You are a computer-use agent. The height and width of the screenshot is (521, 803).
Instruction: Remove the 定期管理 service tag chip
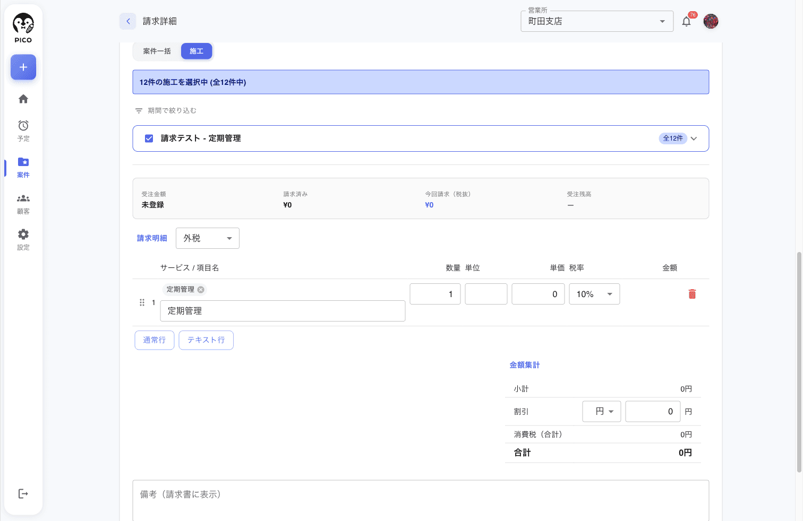[201, 290]
